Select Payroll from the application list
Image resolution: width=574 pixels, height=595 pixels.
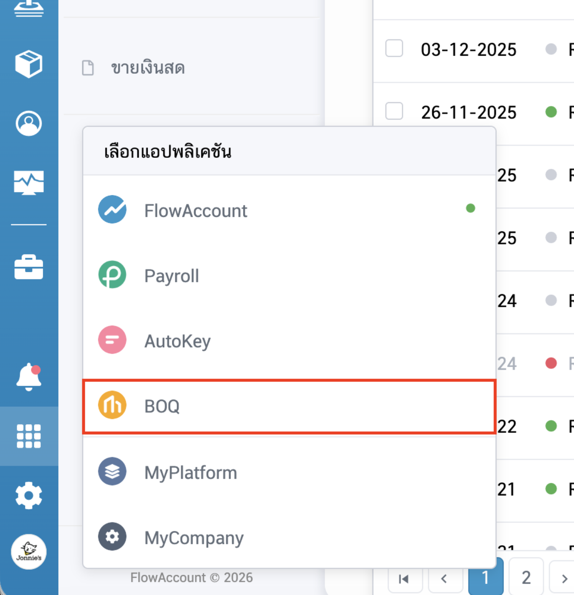289,275
